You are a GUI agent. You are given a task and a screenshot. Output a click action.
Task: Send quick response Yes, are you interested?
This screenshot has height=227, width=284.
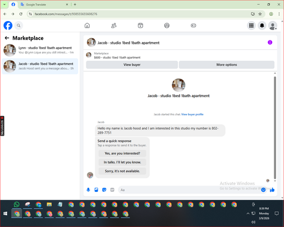122,153
